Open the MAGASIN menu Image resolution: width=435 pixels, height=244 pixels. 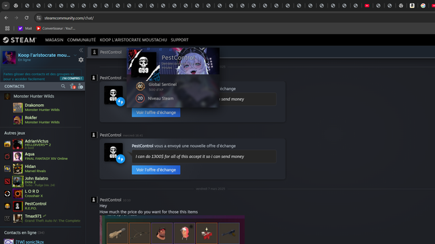(x=54, y=40)
